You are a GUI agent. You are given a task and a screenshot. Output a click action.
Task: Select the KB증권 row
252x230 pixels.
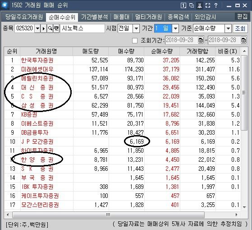[x=122, y=114]
